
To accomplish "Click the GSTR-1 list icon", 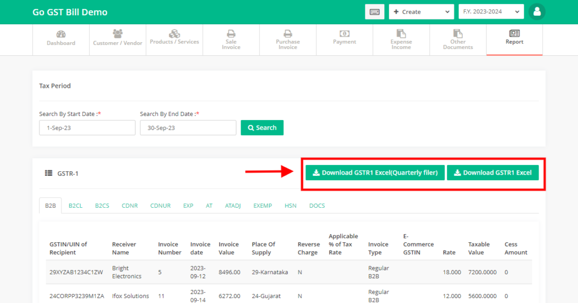I will (x=49, y=173).
